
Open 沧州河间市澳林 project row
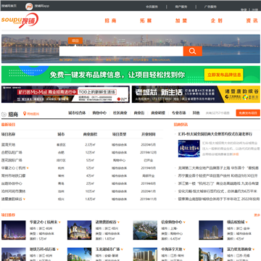[x=13, y=191]
